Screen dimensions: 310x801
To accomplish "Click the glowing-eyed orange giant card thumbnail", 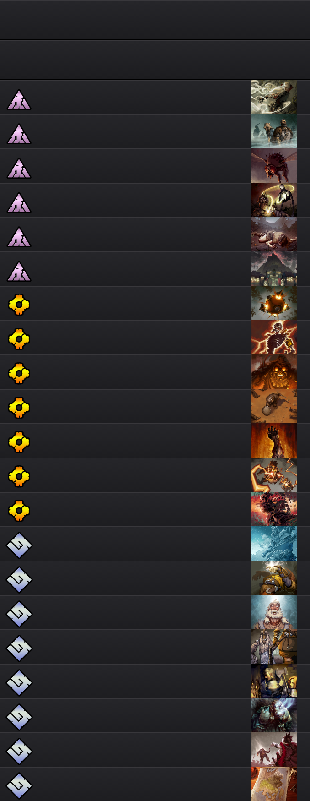I will point(274,372).
